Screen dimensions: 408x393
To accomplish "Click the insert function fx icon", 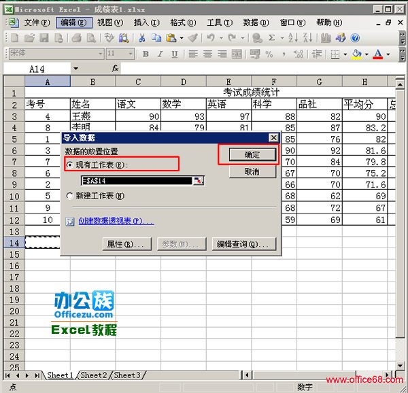I will [115, 69].
